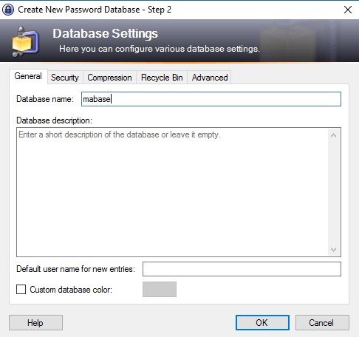Switch to the Security tab
359x337 pixels.
[65, 78]
